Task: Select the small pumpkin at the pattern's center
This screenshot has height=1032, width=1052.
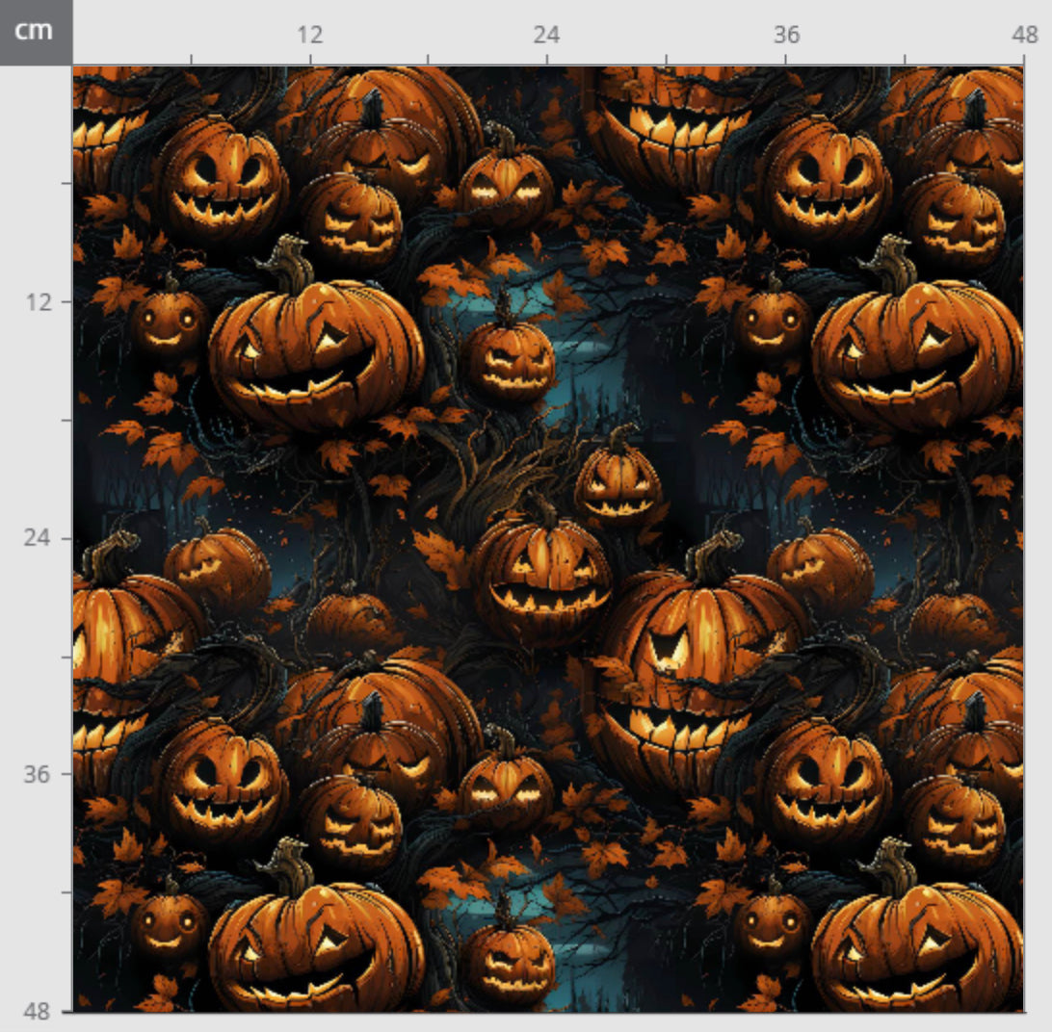Action: tap(618, 480)
